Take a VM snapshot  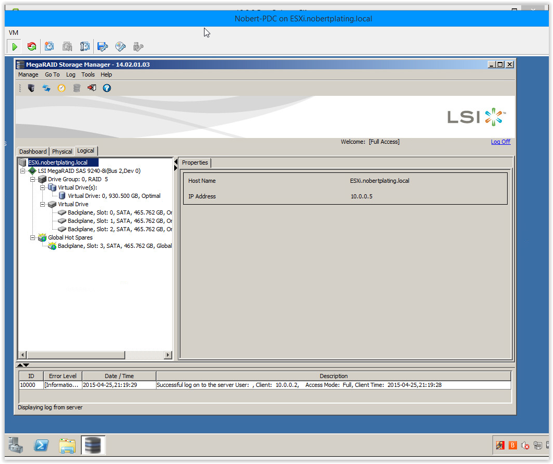50,46
